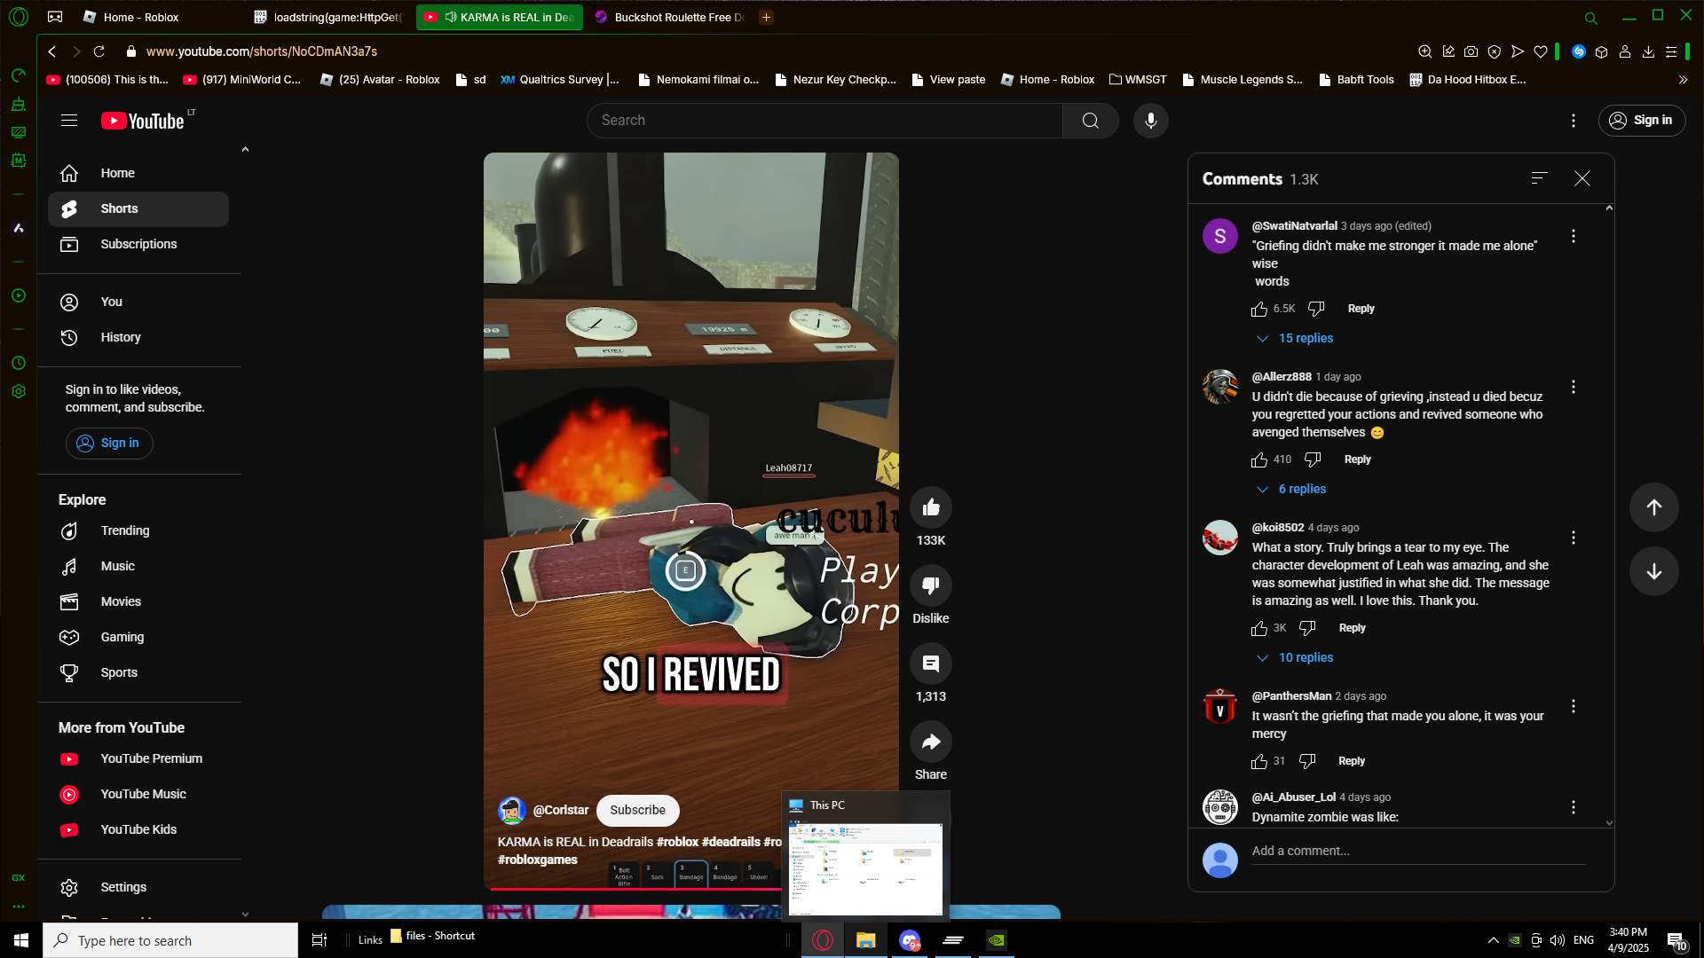Open the YouTube guide hamburger menu
The height and width of the screenshot is (958, 1704).
(69, 121)
